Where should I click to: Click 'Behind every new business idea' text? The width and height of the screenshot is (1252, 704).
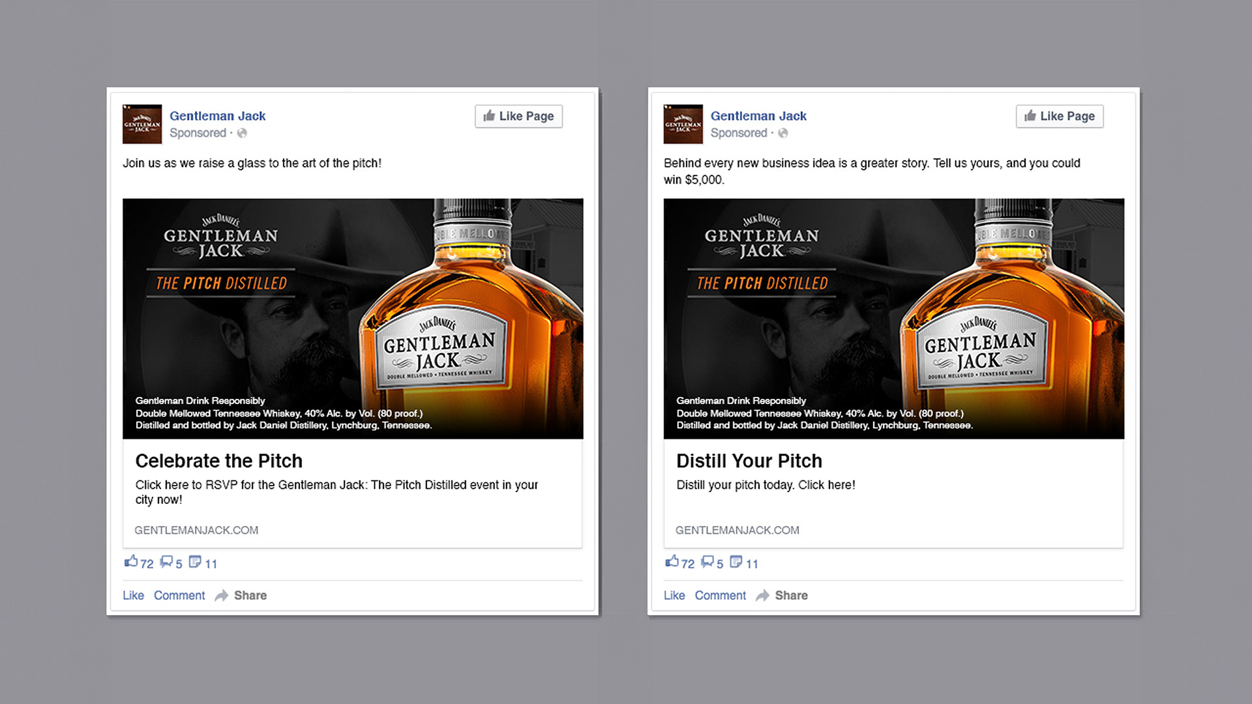coord(872,171)
